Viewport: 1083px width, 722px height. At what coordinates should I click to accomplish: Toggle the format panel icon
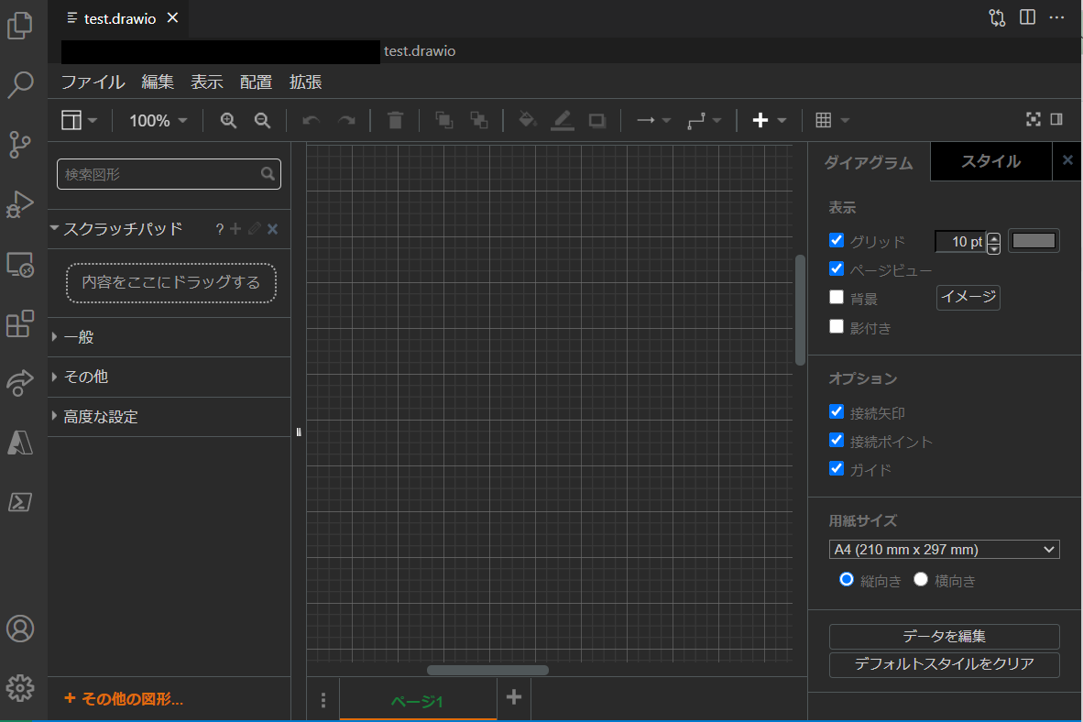[1056, 119]
